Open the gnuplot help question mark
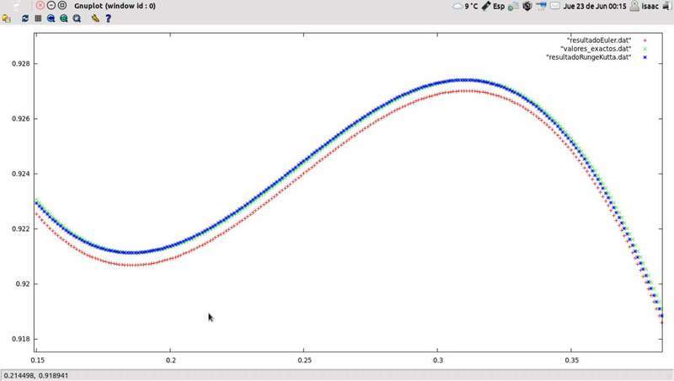 tap(109, 18)
